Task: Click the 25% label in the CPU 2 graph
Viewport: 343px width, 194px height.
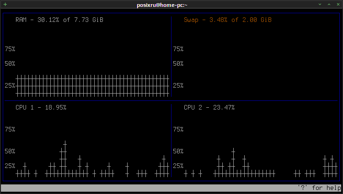Action: (178, 166)
